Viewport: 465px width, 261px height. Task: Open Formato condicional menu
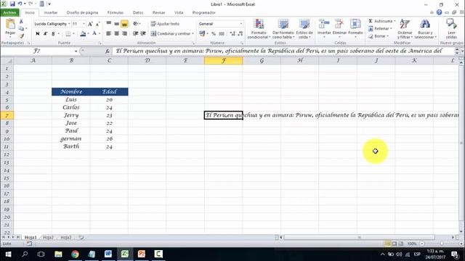click(x=259, y=29)
